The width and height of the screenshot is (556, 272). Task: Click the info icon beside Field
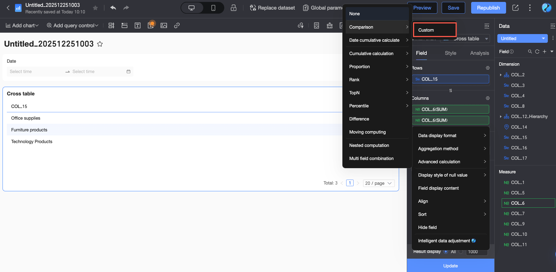click(512, 52)
